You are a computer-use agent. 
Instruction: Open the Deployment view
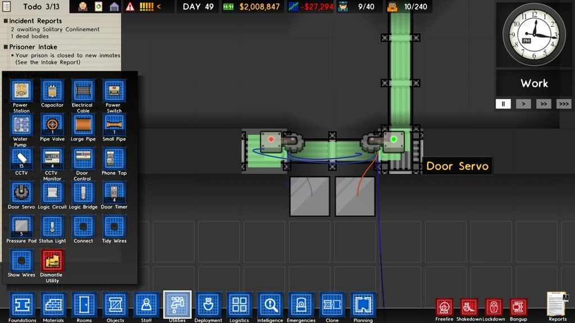(x=208, y=304)
